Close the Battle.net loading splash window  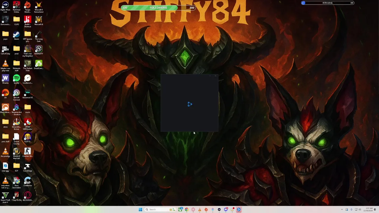point(216,76)
